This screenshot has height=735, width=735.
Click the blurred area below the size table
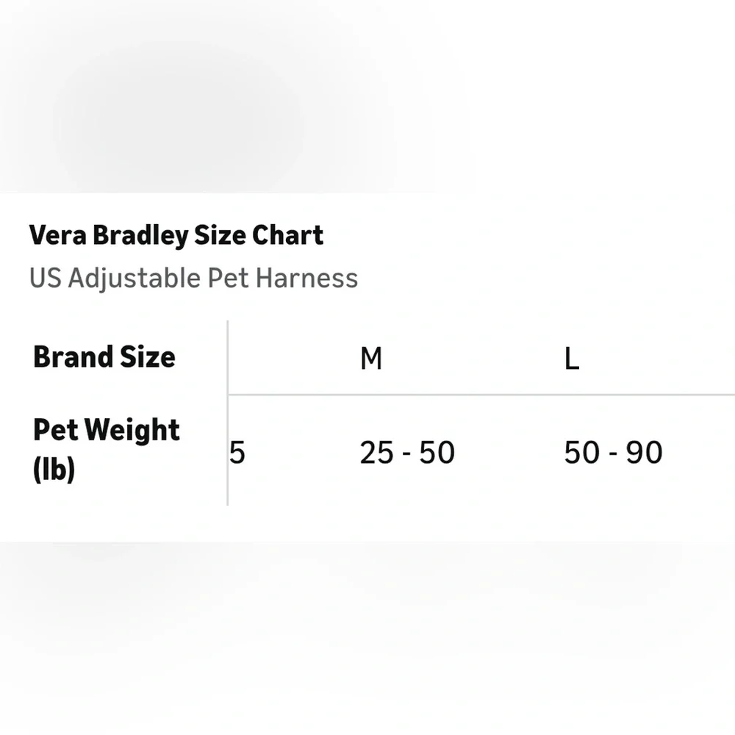click(367, 637)
